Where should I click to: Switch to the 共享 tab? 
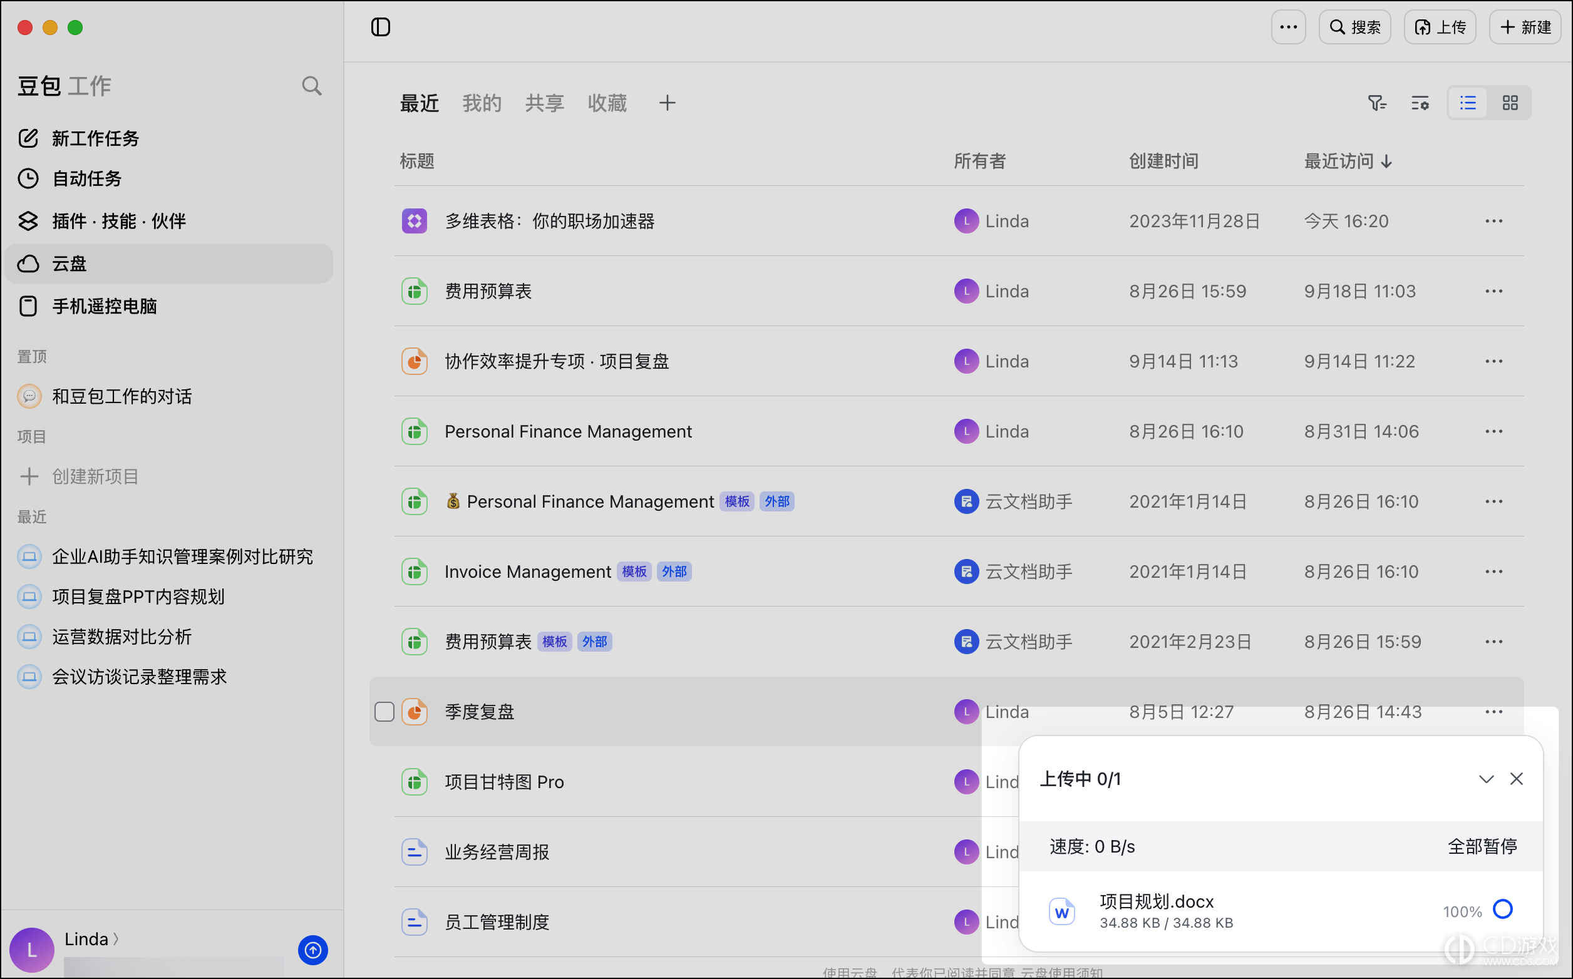544,103
